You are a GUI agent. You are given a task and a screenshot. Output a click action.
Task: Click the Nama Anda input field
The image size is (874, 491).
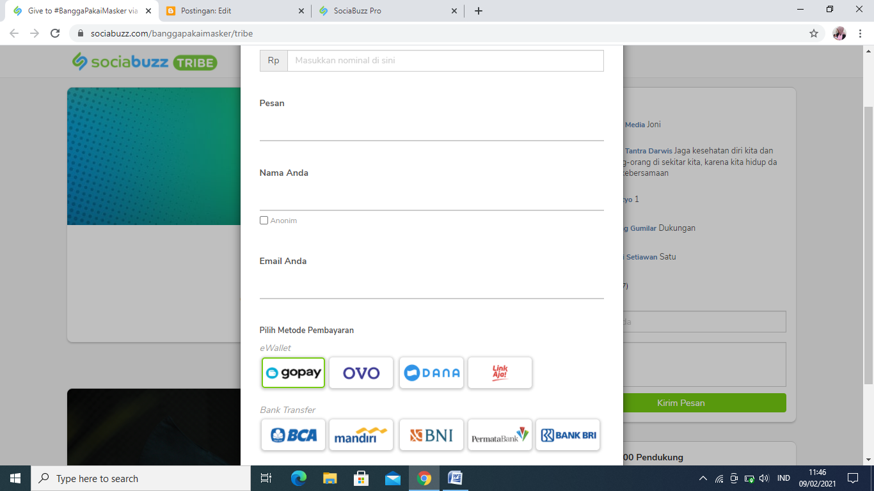click(x=431, y=197)
